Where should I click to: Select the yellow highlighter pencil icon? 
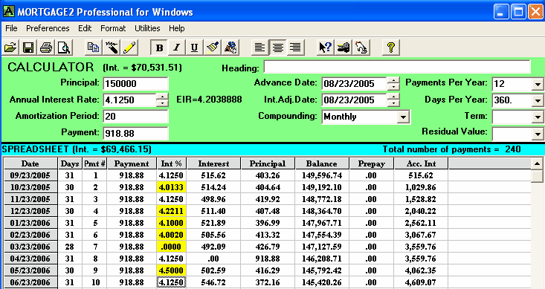(129, 48)
